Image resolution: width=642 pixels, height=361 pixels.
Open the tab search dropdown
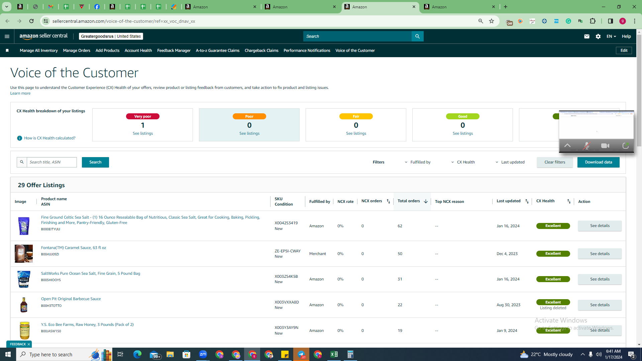pyautogui.click(x=6, y=7)
